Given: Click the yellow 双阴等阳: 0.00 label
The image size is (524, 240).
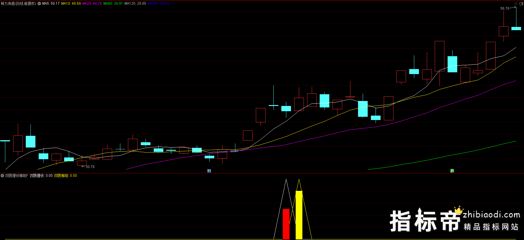Looking at the screenshot, I should tap(65, 176).
